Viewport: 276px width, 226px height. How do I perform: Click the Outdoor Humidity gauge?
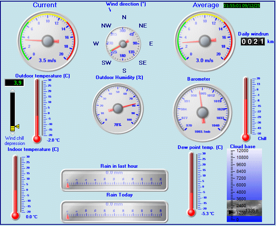[x=118, y=108]
